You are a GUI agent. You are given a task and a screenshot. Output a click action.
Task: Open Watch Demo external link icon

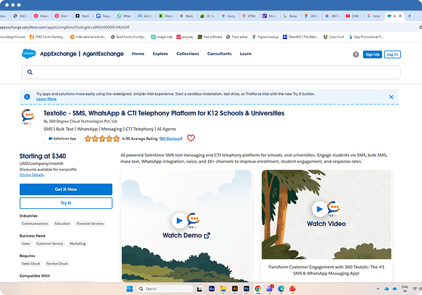(207, 235)
